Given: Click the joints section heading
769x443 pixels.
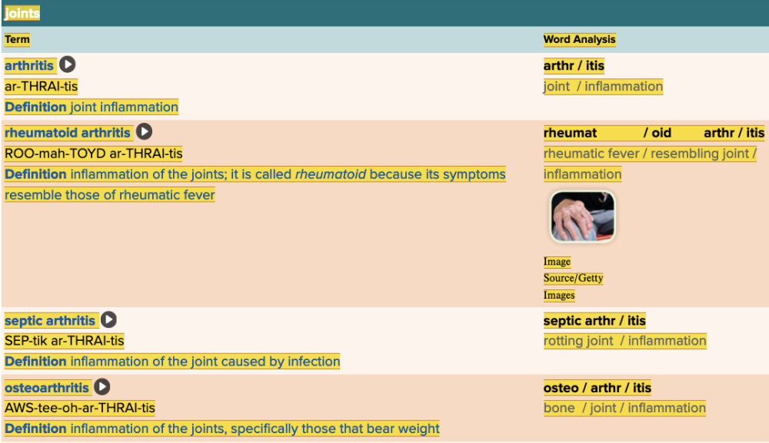Looking at the screenshot, I should click(x=22, y=13).
